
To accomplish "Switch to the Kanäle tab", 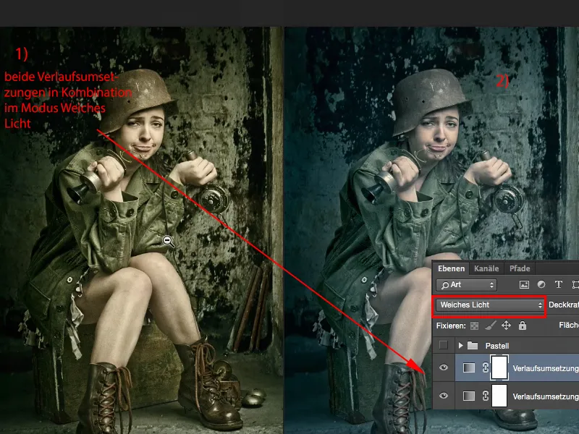I will pyautogui.click(x=488, y=269).
